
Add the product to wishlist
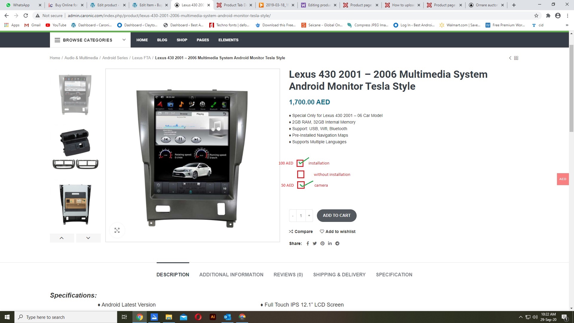coord(338,231)
